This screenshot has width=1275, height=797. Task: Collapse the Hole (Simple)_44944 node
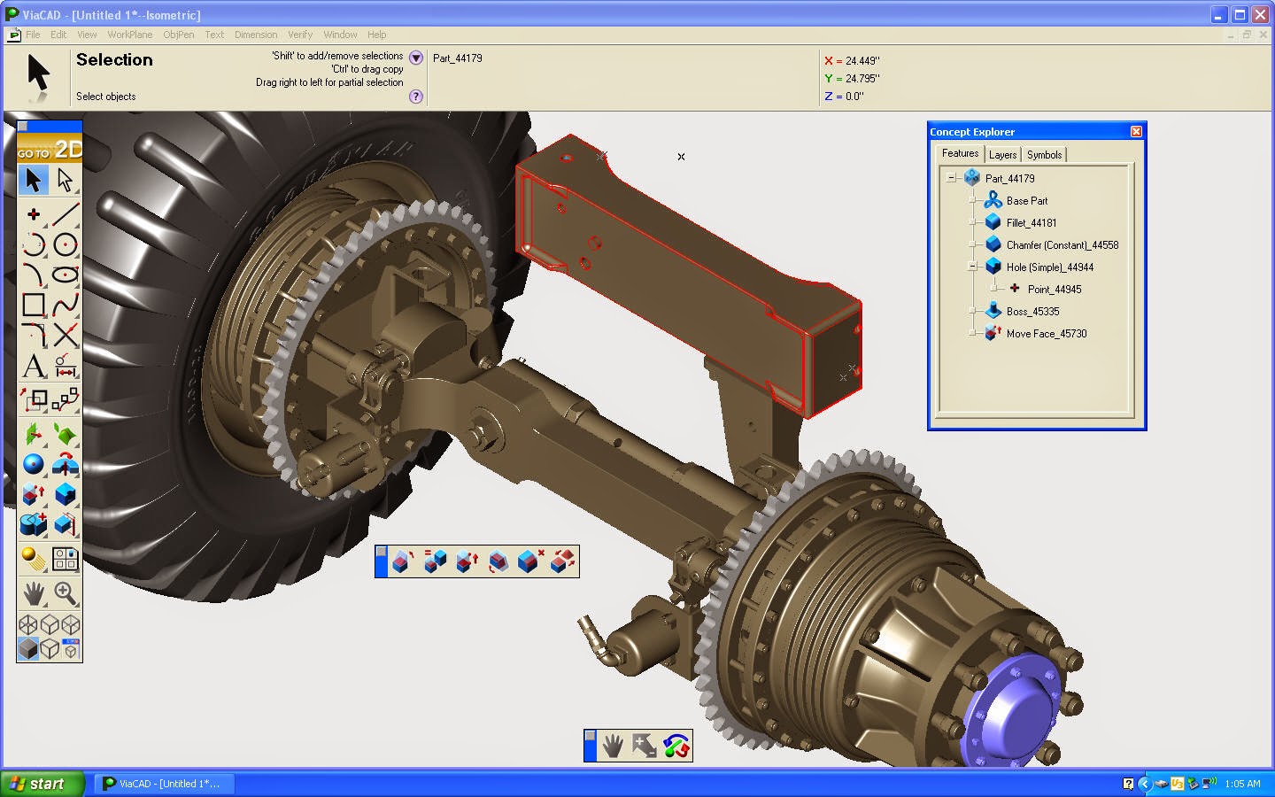tap(972, 267)
